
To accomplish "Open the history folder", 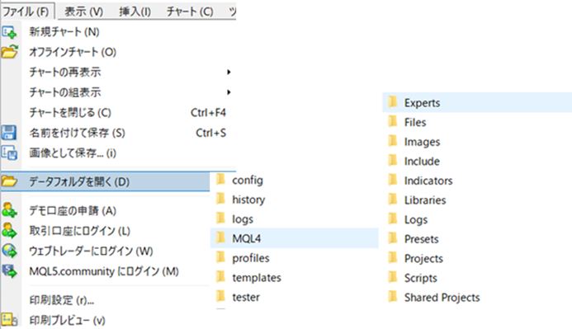I will pyautogui.click(x=248, y=200).
